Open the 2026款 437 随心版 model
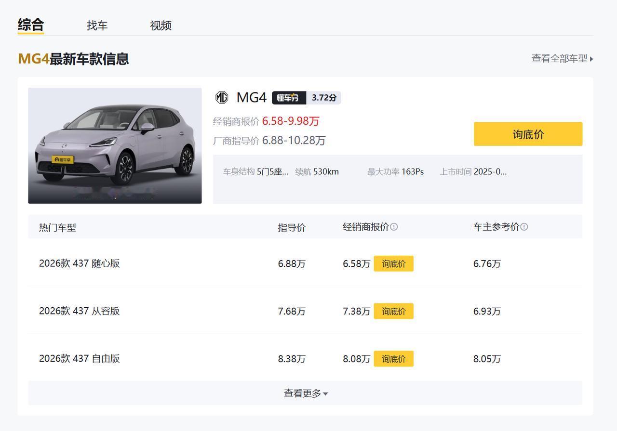Screen dimensions: 617x431 click(80, 263)
